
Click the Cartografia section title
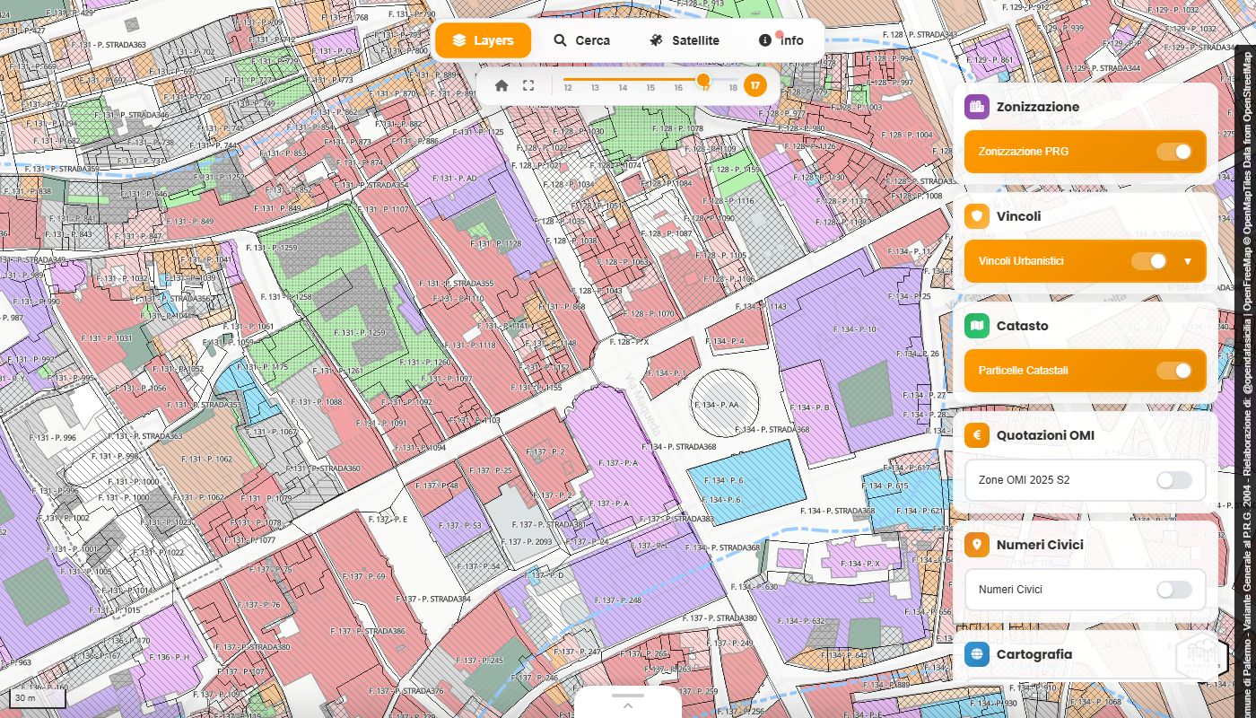[x=1034, y=654]
